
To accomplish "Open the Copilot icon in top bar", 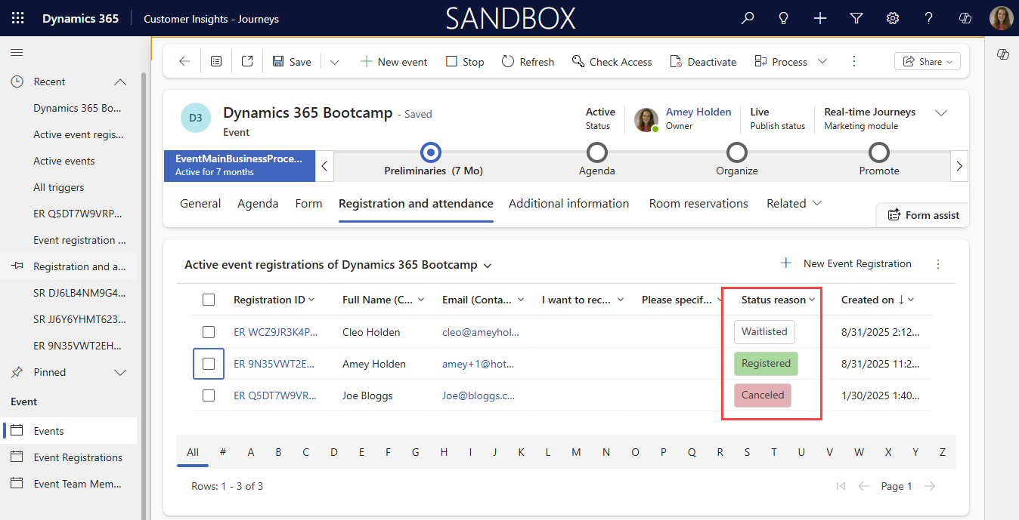I will pos(965,18).
